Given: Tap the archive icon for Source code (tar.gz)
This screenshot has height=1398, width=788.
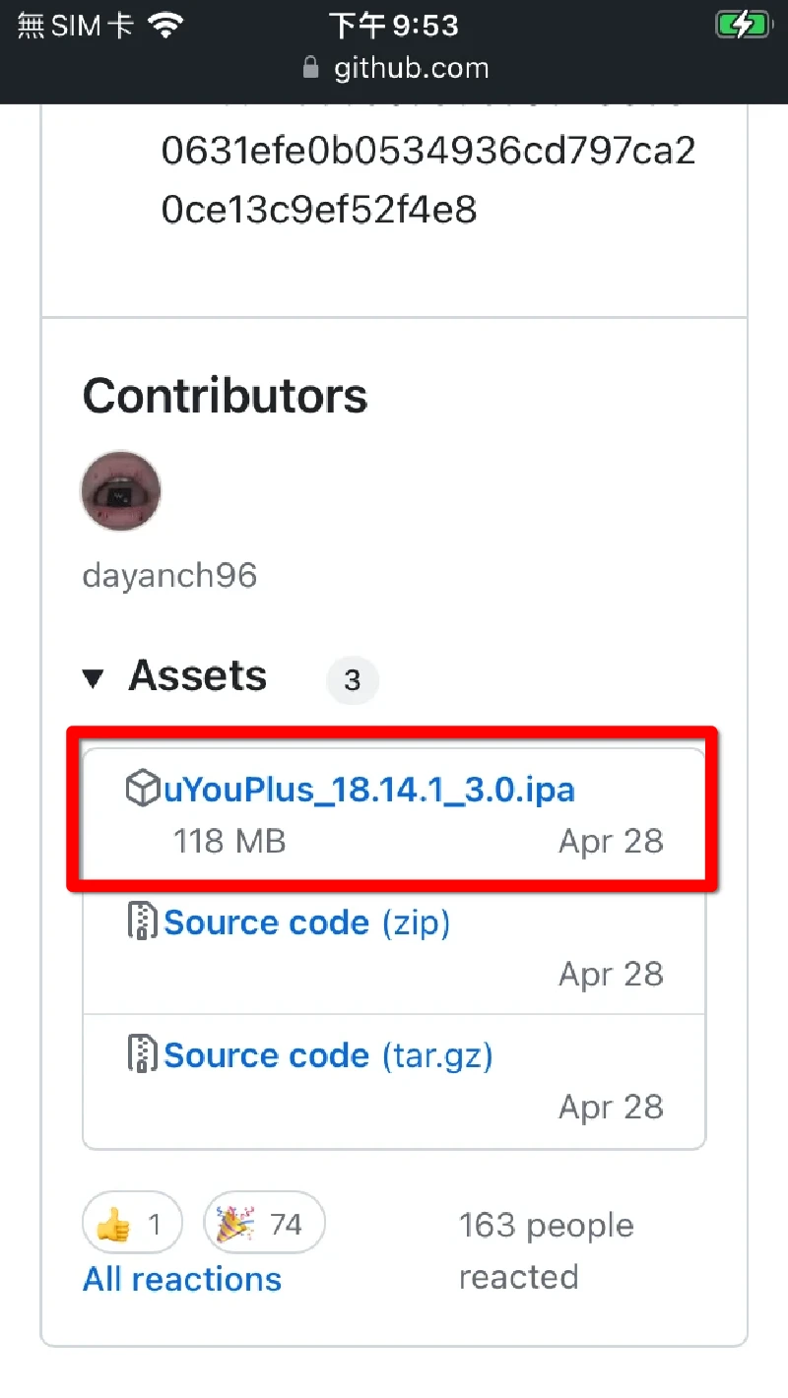Looking at the screenshot, I should click(x=144, y=1055).
